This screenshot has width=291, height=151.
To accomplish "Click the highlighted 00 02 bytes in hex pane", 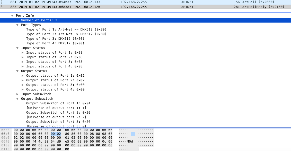I will click(x=55, y=134).
